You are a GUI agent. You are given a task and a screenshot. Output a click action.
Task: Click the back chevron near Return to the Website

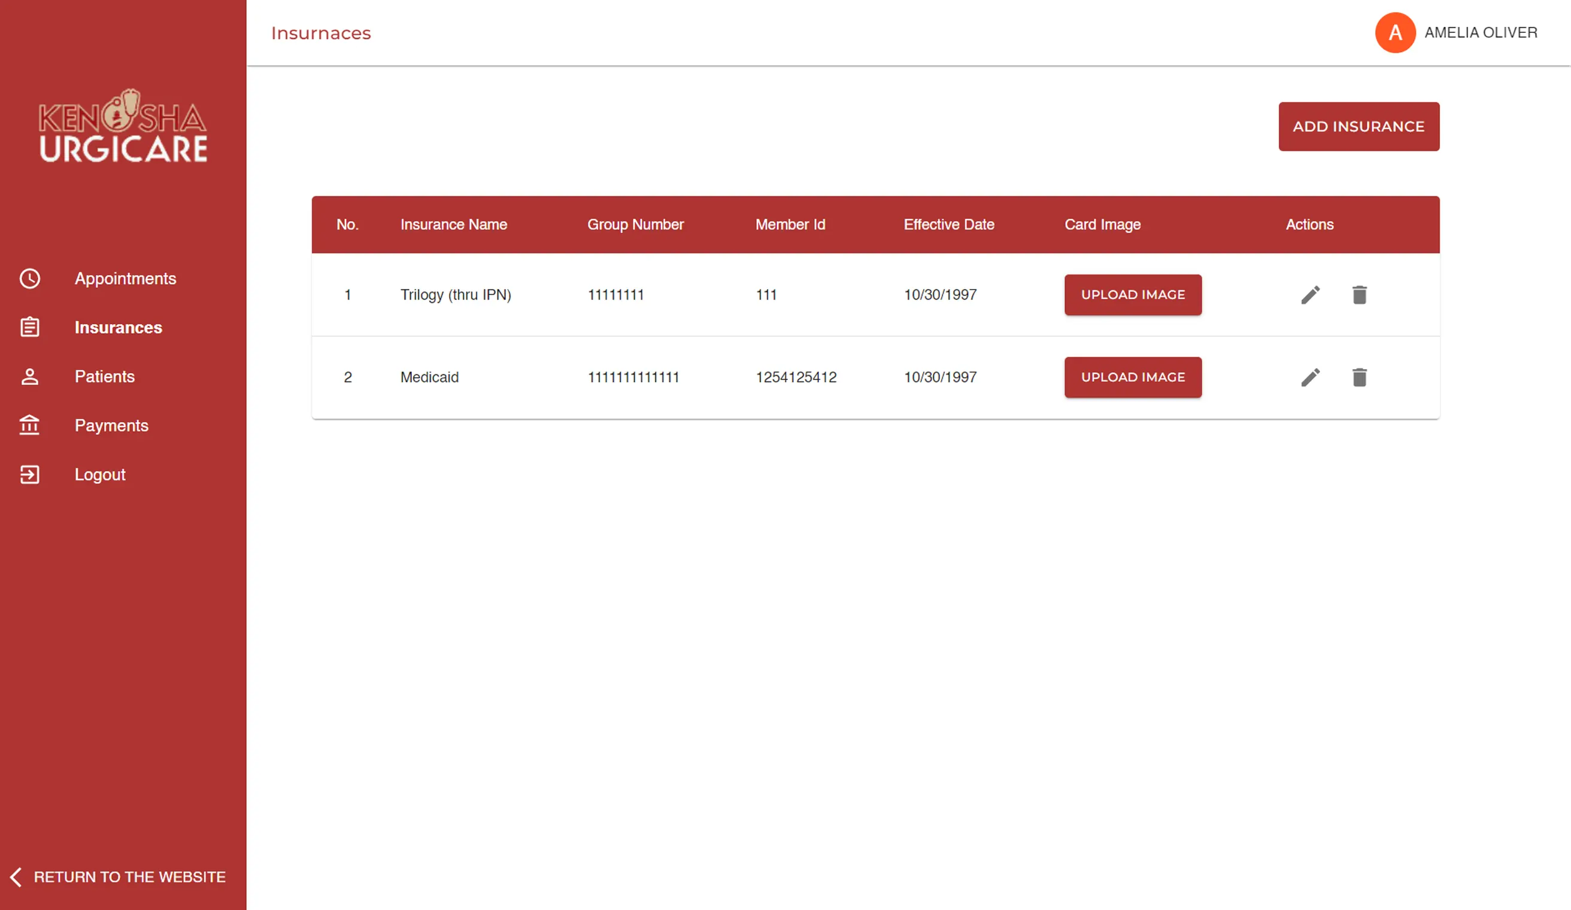(15, 877)
